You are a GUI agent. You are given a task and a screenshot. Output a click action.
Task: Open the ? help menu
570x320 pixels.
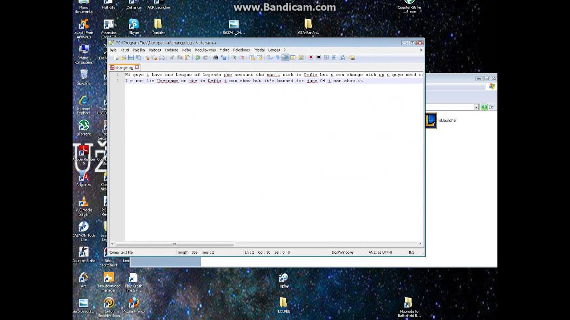(x=285, y=50)
